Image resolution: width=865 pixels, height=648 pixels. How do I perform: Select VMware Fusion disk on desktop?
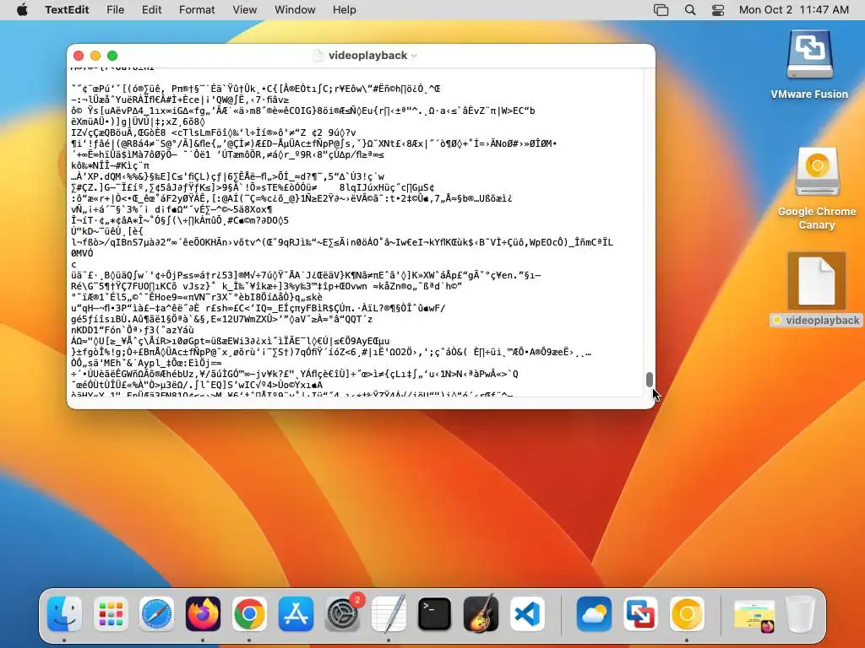[x=809, y=64]
